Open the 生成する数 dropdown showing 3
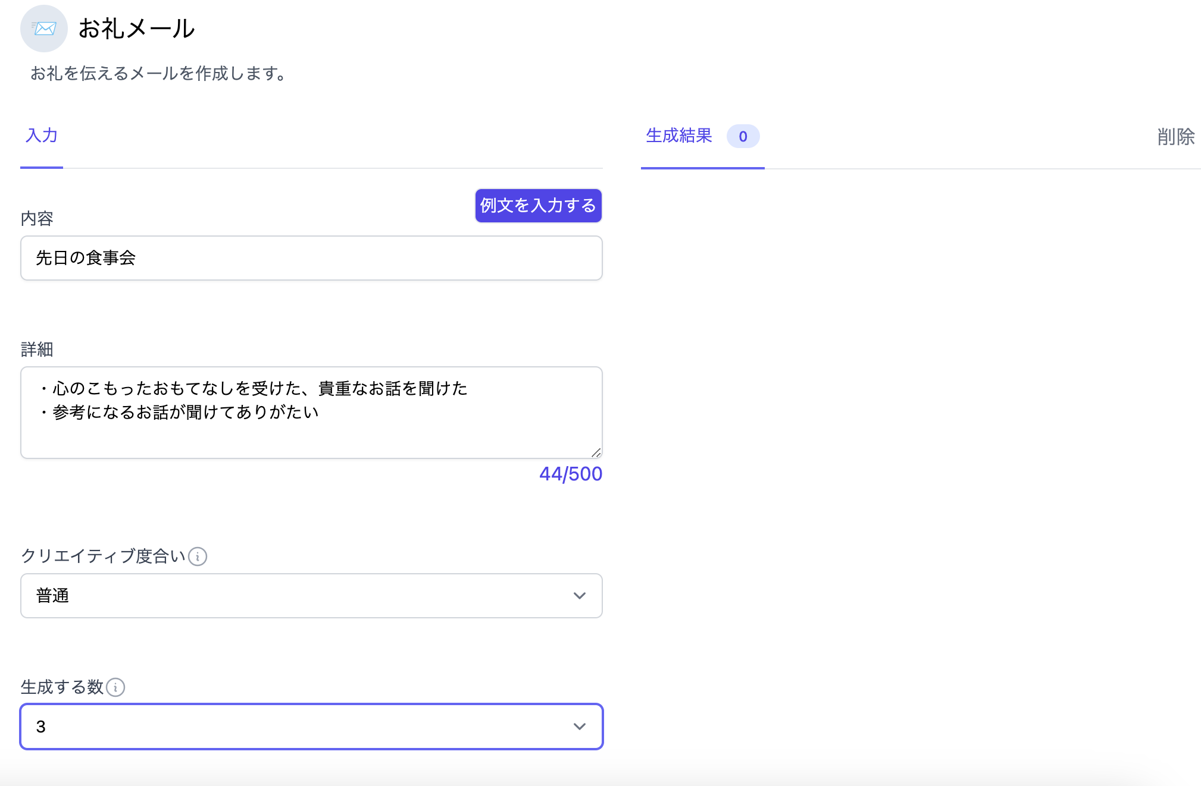 (x=311, y=727)
